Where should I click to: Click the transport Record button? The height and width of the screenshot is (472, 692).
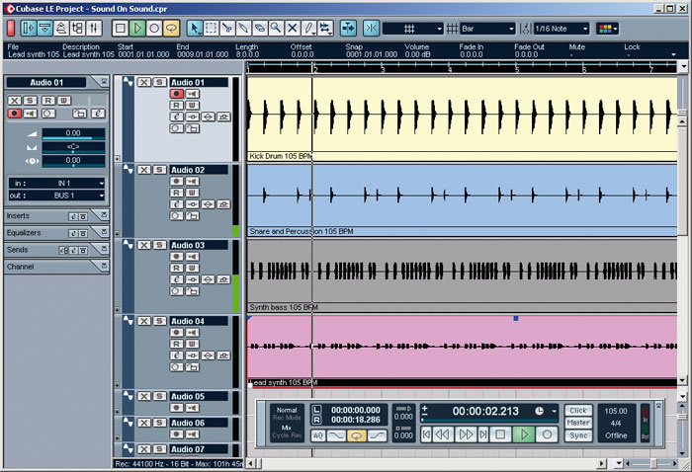pos(547,434)
